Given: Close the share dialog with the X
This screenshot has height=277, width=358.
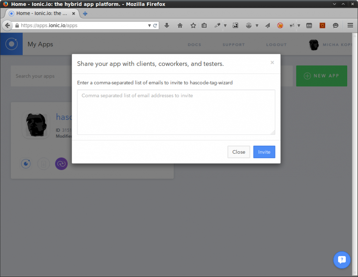Looking at the screenshot, I should pyautogui.click(x=272, y=63).
